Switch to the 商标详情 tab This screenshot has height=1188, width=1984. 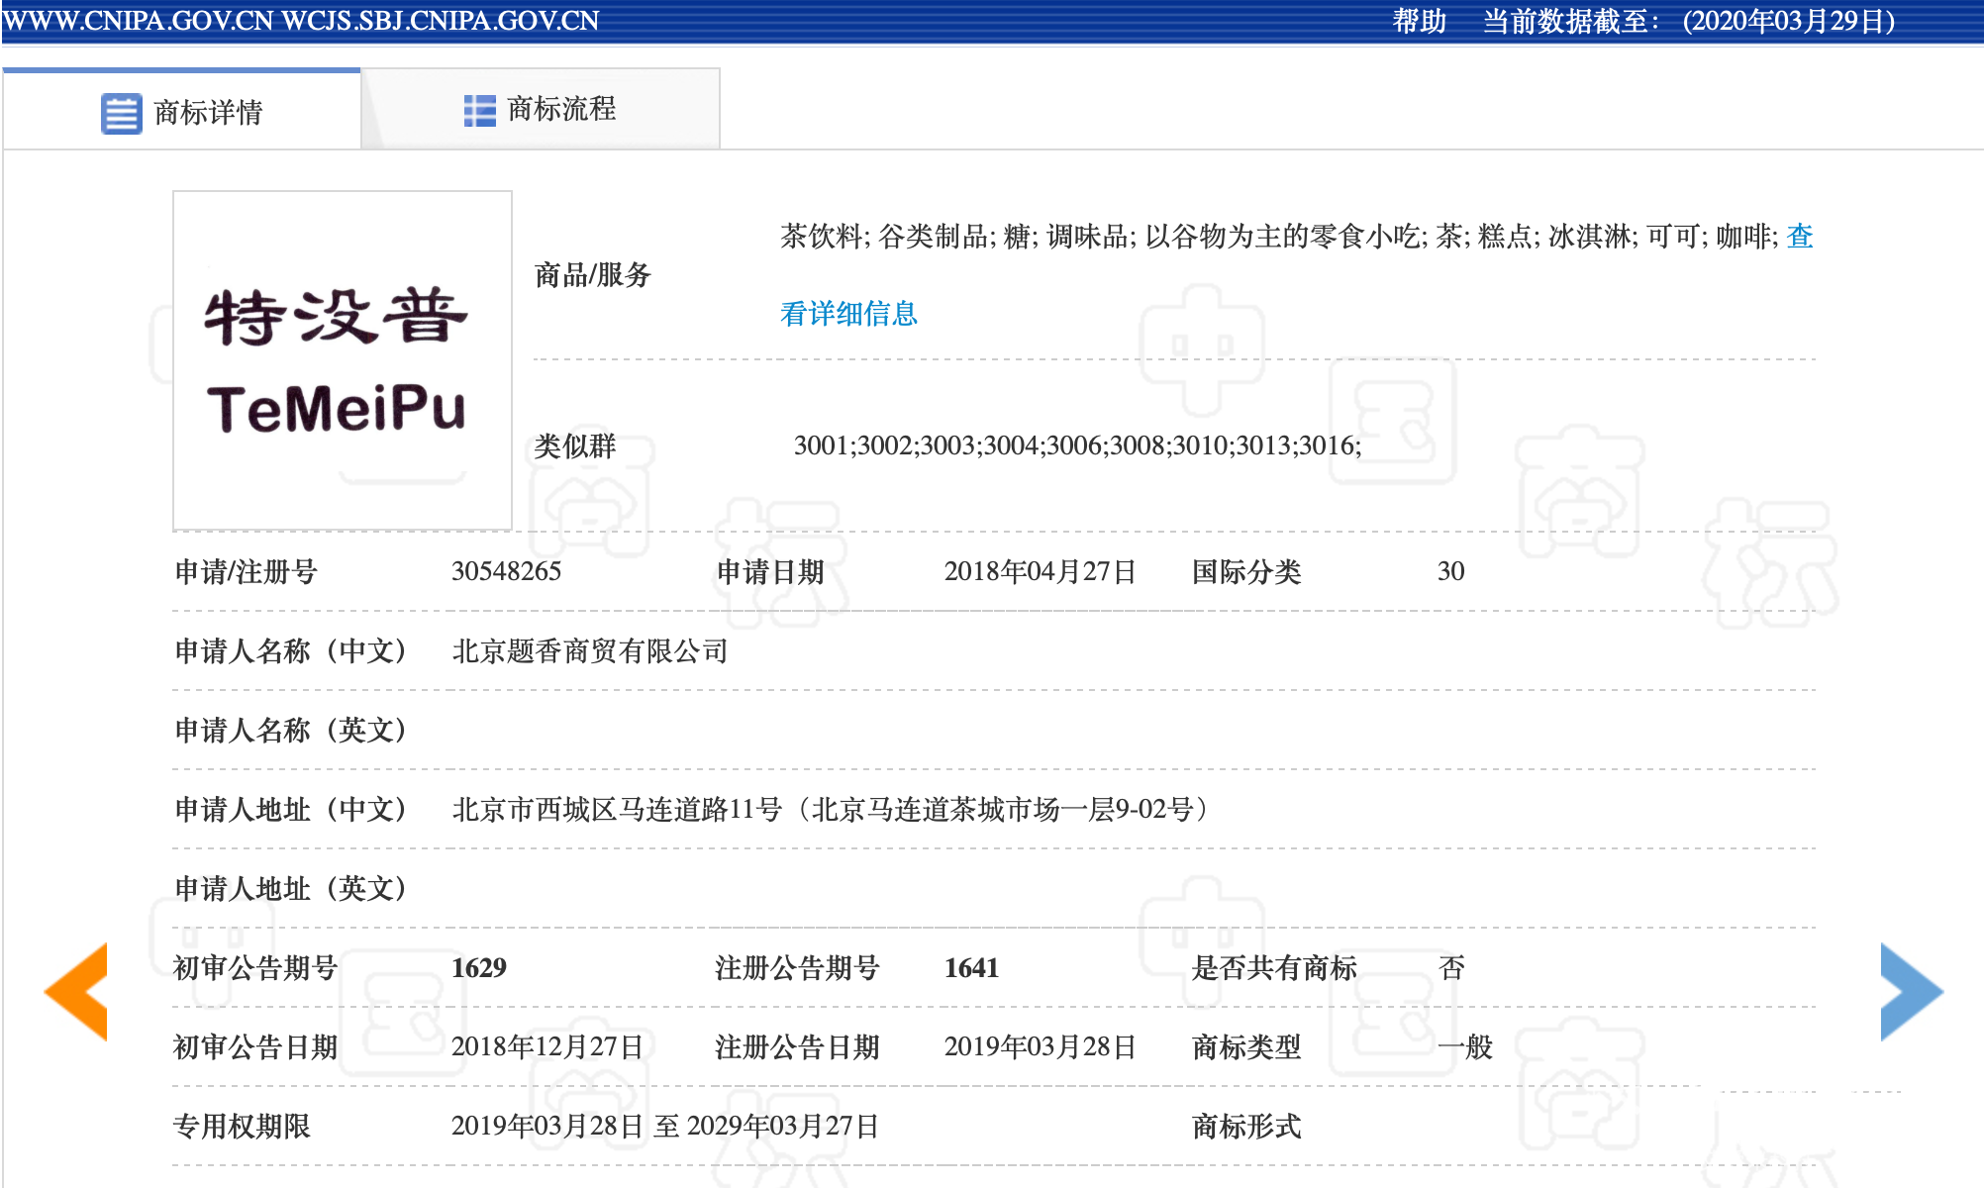[x=182, y=110]
